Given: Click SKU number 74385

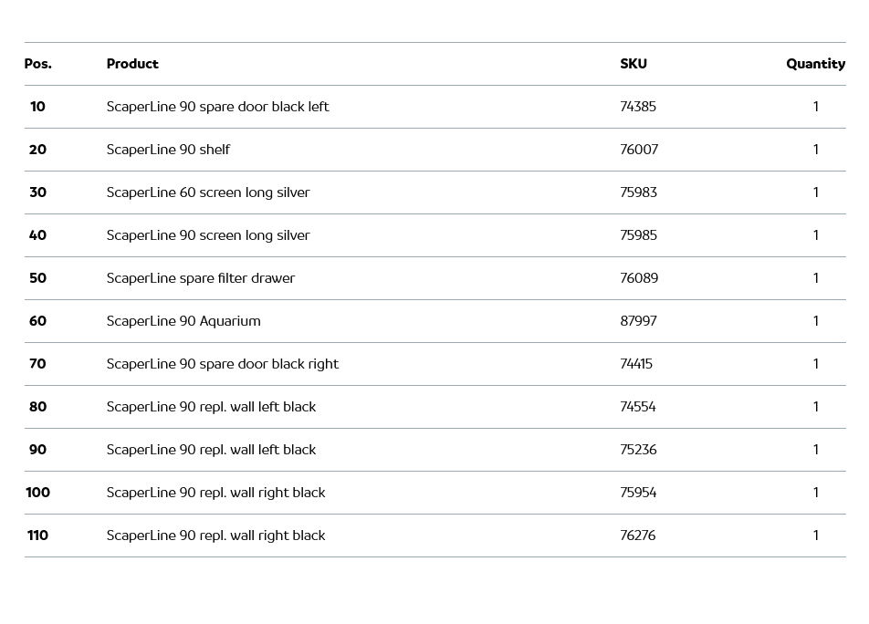Looking at the screenshot, I should [x=638, y=107].
